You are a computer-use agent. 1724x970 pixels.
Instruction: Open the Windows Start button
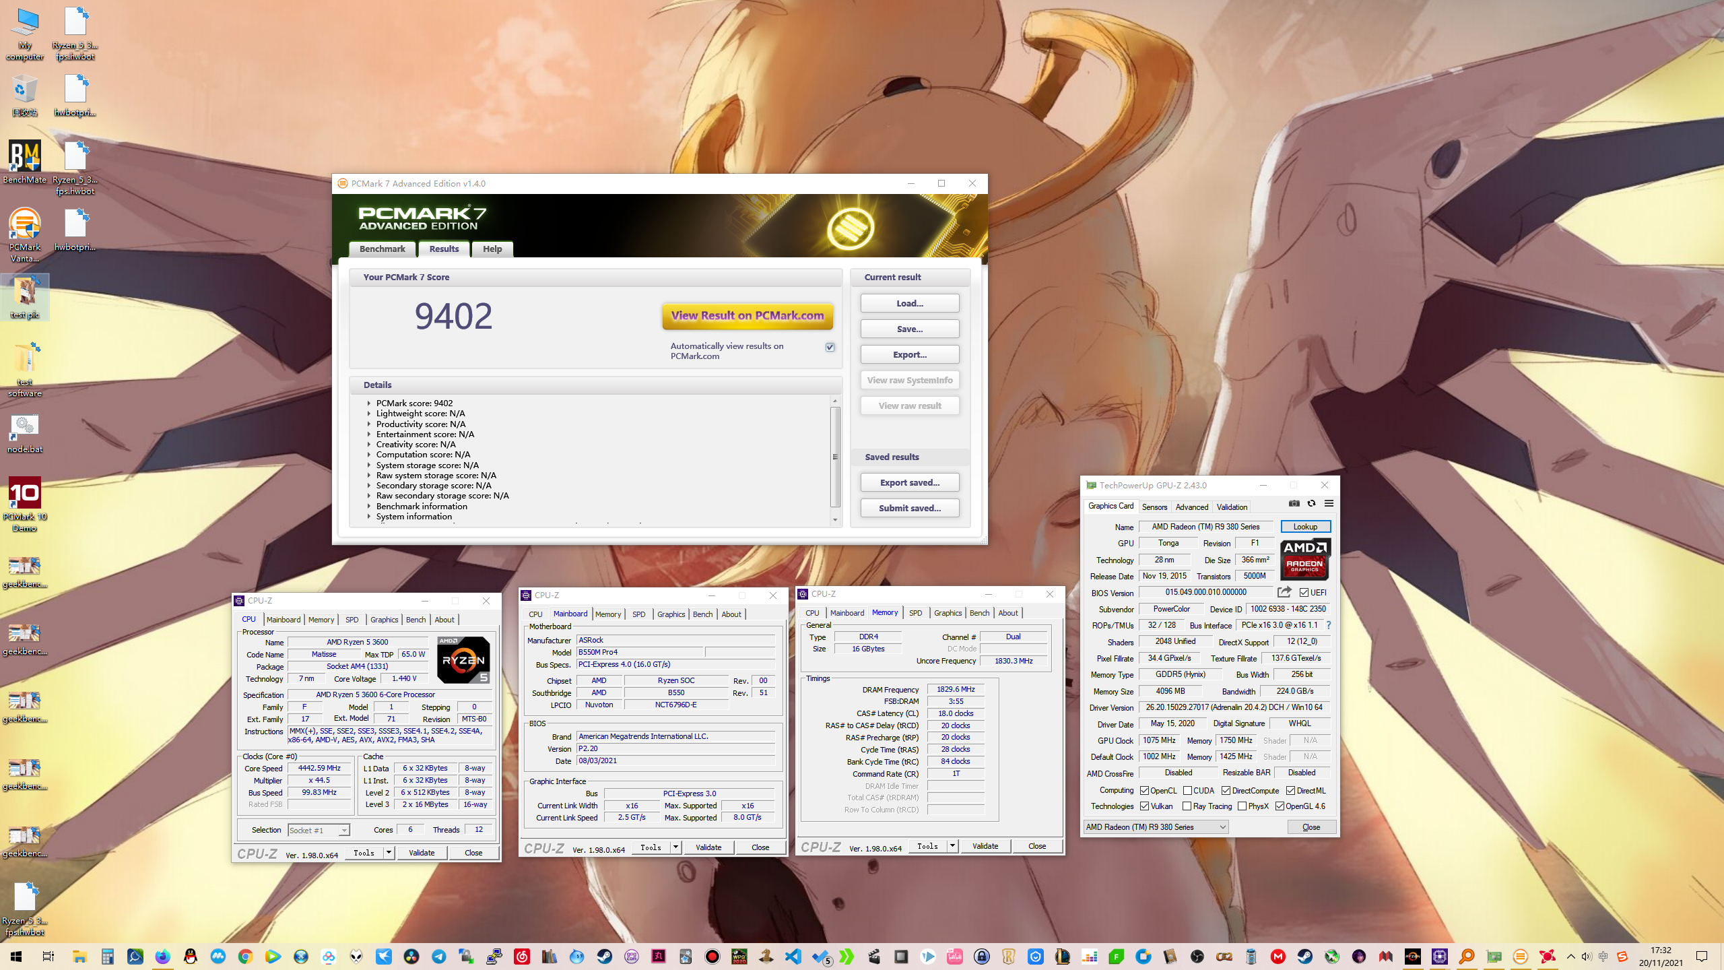point(16,957)
